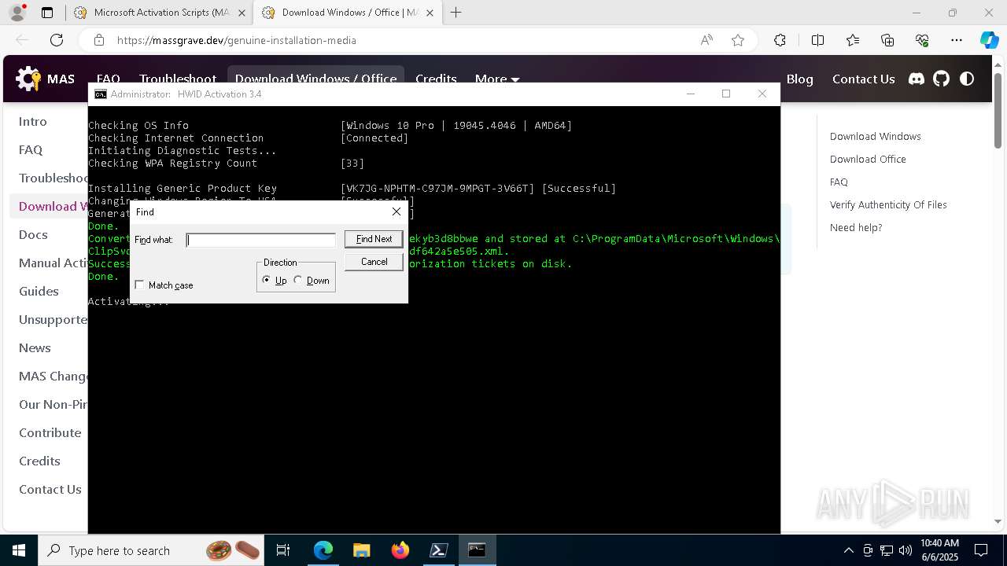Open split screen icon
1007x566 pixels.
tap(817, 40)
